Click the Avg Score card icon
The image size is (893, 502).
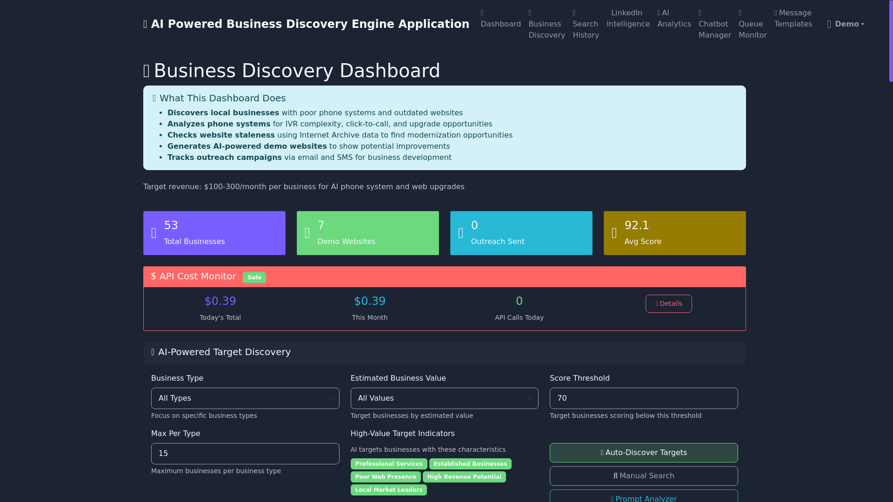[x=614, y=233]
